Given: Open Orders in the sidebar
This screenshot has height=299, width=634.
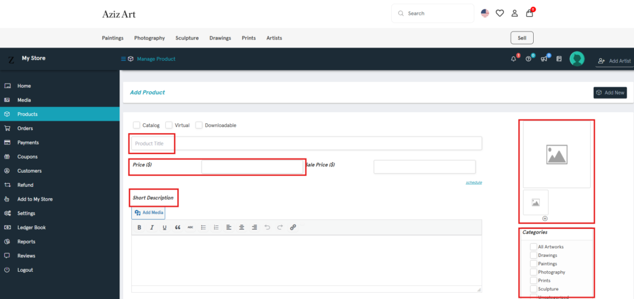Looking at the screenshot, I should pos(25,128).
